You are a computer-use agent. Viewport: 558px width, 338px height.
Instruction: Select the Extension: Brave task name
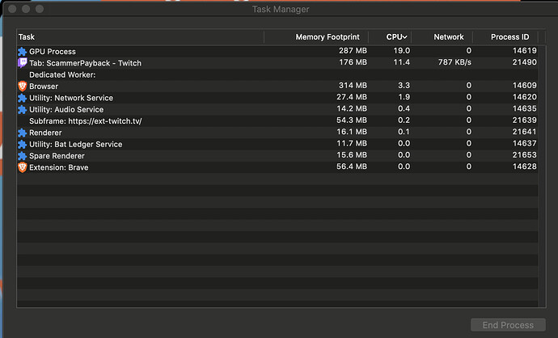[59, 167]
